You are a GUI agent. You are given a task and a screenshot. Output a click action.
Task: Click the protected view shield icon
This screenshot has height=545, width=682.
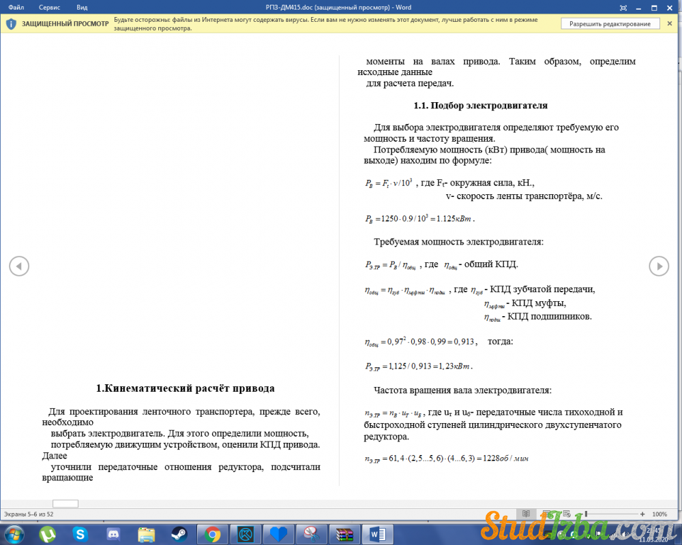coord(12,24)
